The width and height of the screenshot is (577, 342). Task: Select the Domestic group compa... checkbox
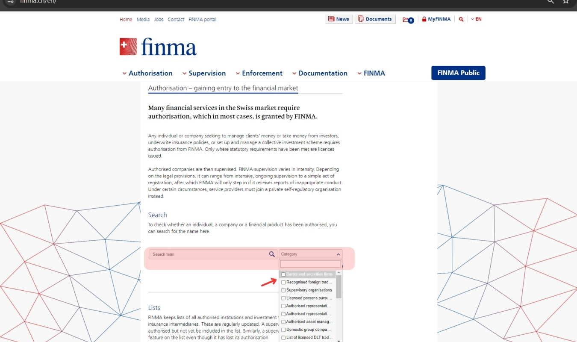(x=283, y=330)
